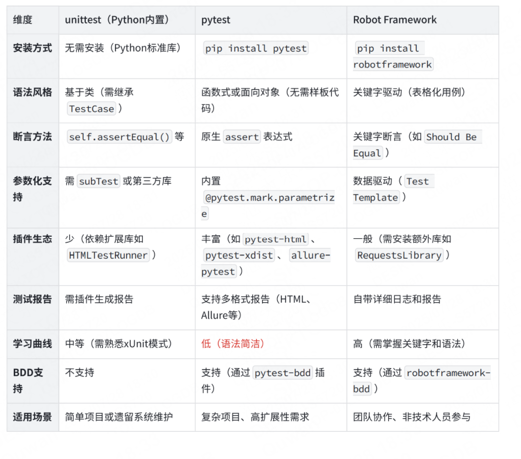The width and height of the screenshot is (521, 459).
Task: Click the Test Template code snippet
Action: tap(394, 189)
